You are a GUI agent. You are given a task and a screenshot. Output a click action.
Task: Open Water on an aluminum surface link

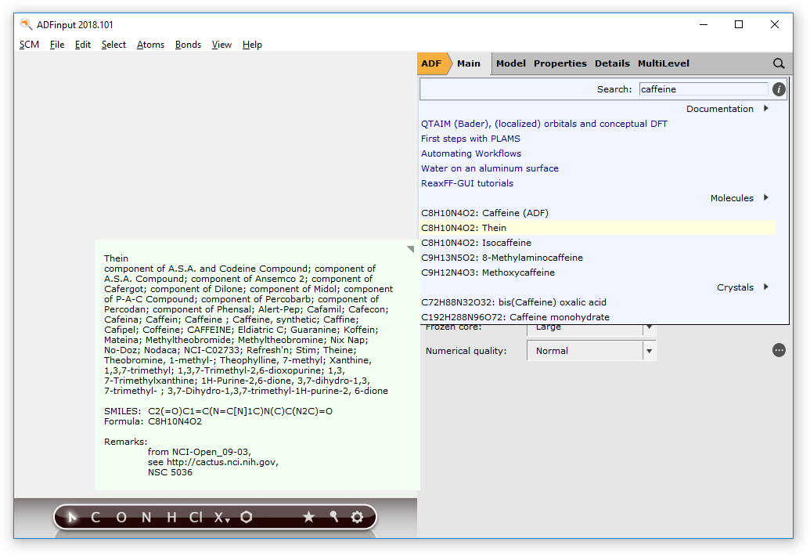click(490, 168)
